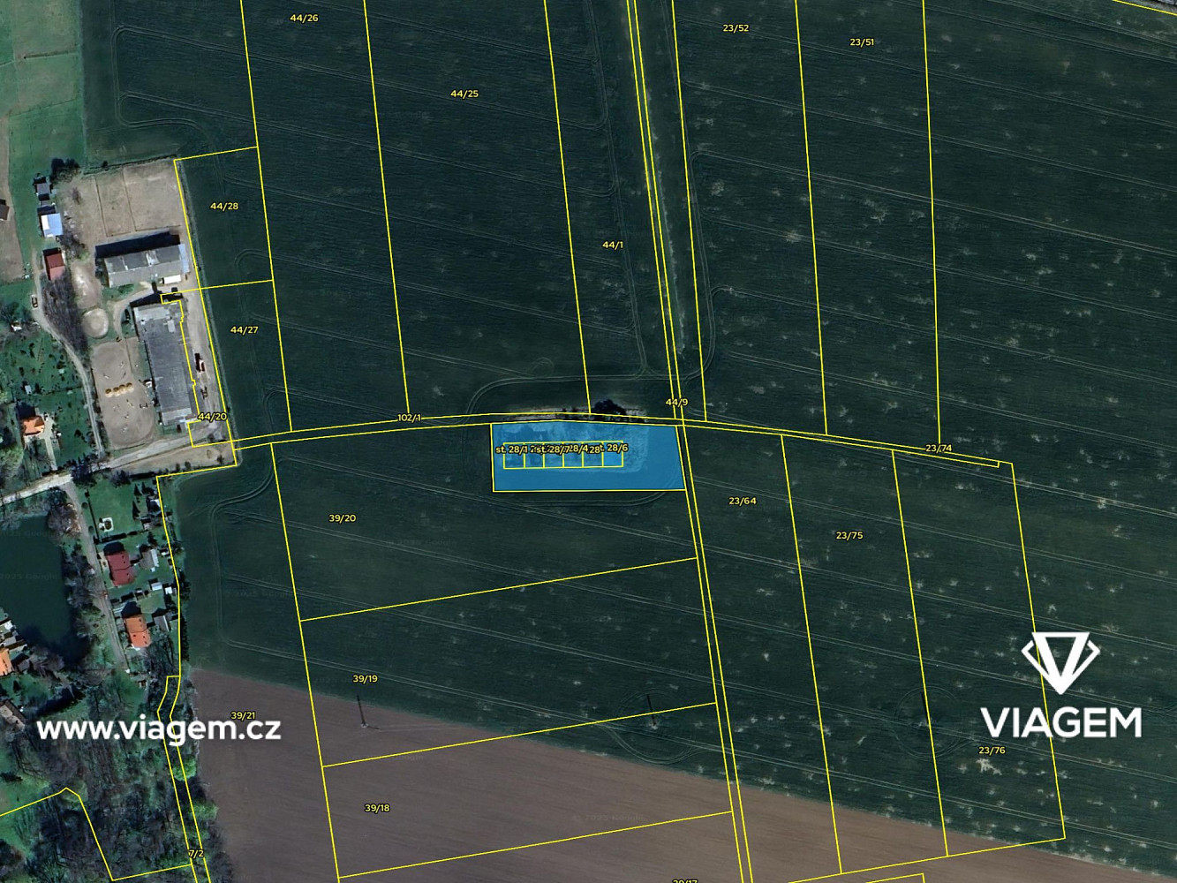Select parcel label 44/1
Image resolution: width=1177 pixels, height=883 pixels.
(x=613, y=245)
